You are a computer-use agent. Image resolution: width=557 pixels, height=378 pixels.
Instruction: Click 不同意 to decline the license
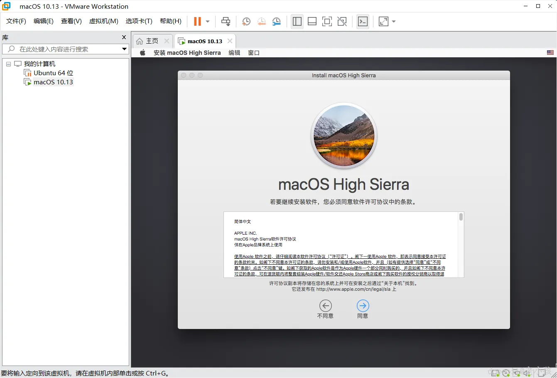pyautogui.click(x=325, y=309)
